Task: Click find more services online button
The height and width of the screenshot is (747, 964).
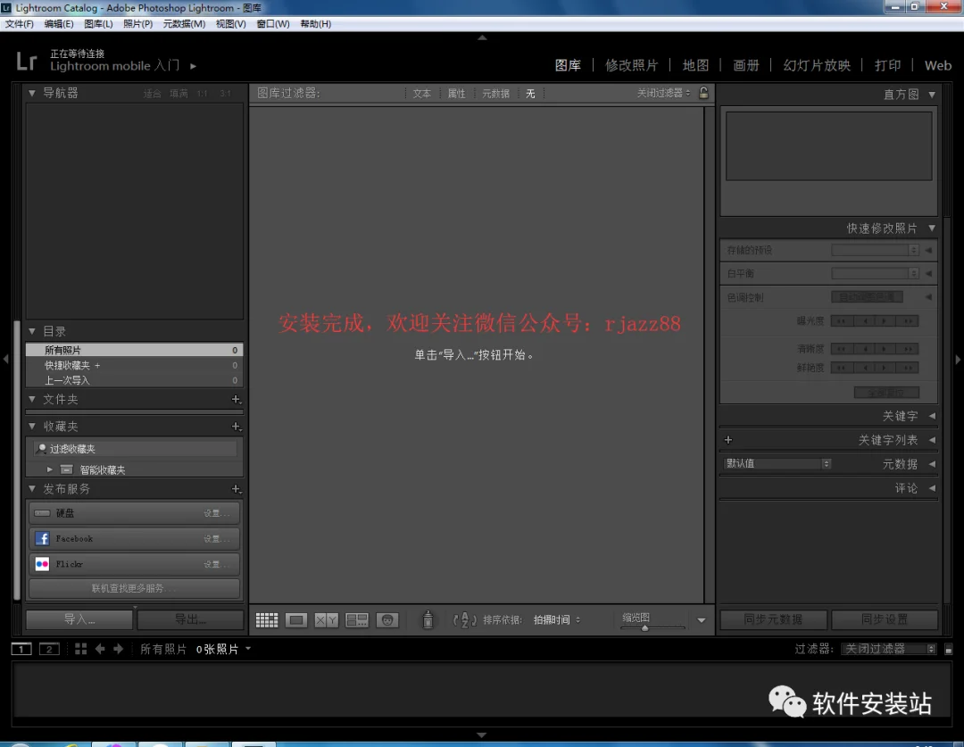Action: pos(134,588)
